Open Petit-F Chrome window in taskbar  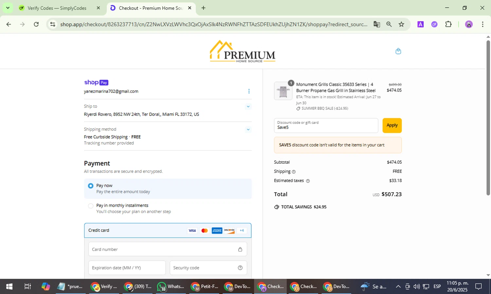coord(205,286)
